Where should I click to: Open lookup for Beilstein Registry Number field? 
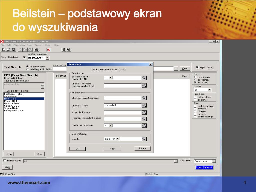click(x=144, y=78)
